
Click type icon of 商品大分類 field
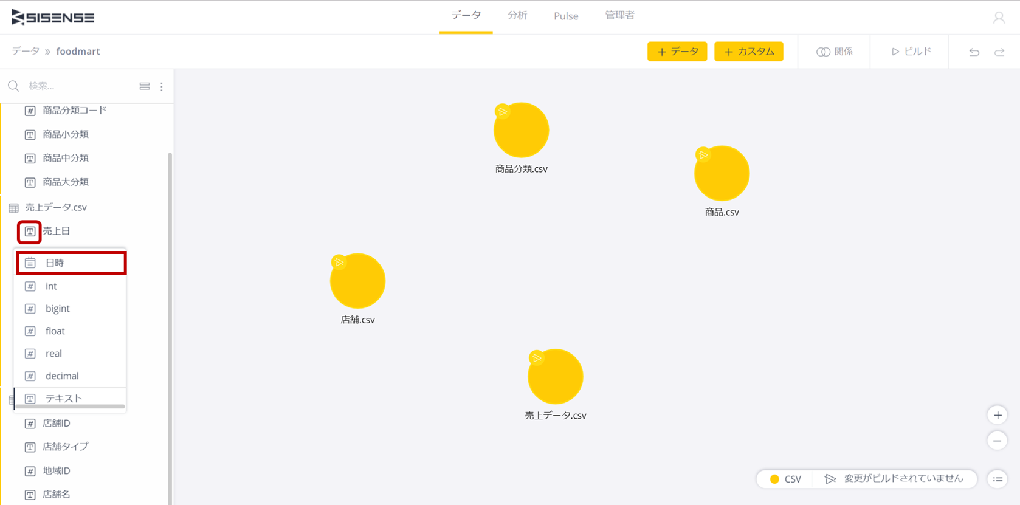click(x=30, y=182)
